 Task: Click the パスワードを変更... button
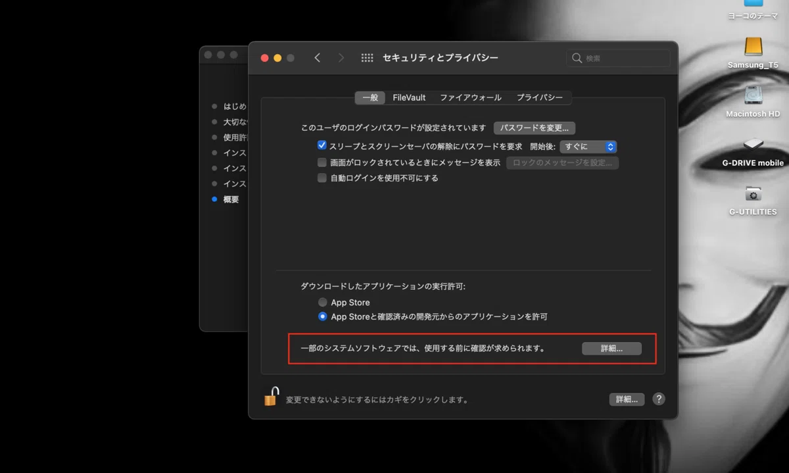(x=535, y=128)
